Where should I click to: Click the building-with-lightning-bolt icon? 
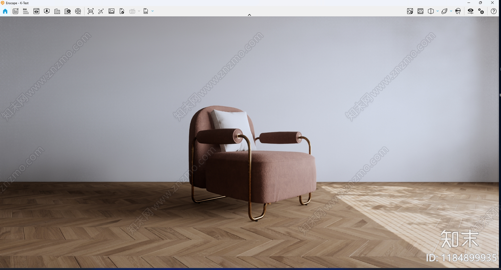tap(68, 11)
